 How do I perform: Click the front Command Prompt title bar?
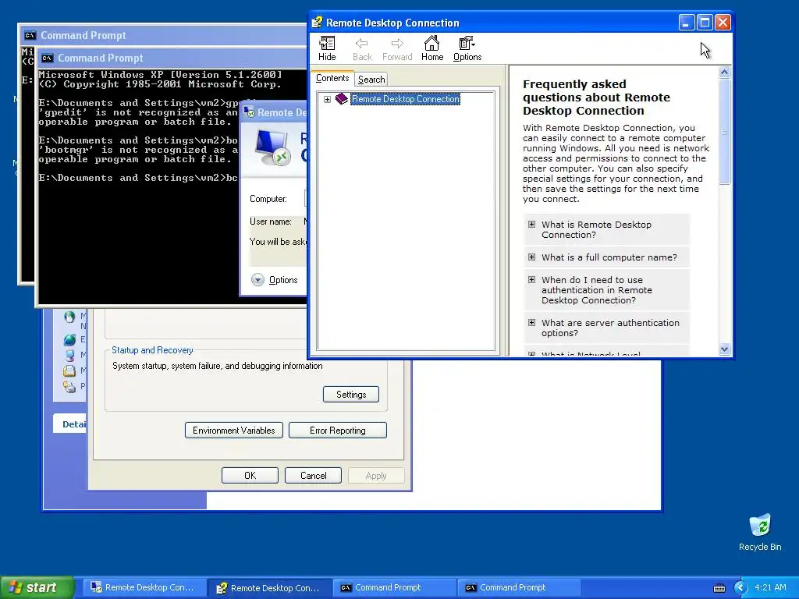173,58
